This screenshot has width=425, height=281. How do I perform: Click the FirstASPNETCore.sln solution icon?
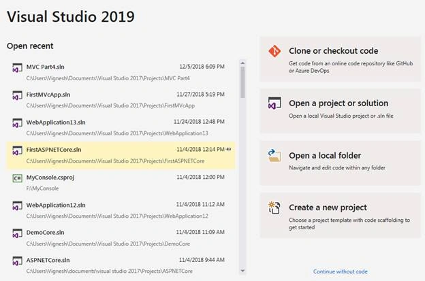[17, 150]
